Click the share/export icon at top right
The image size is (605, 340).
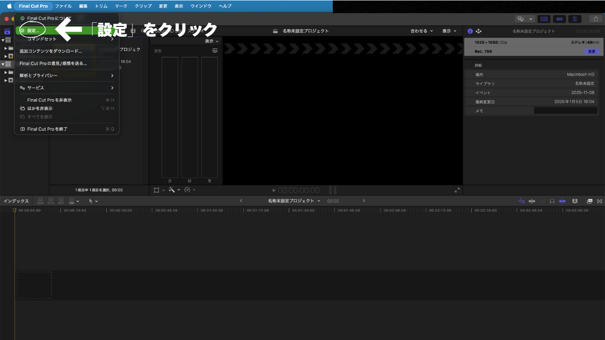[595, 19]
